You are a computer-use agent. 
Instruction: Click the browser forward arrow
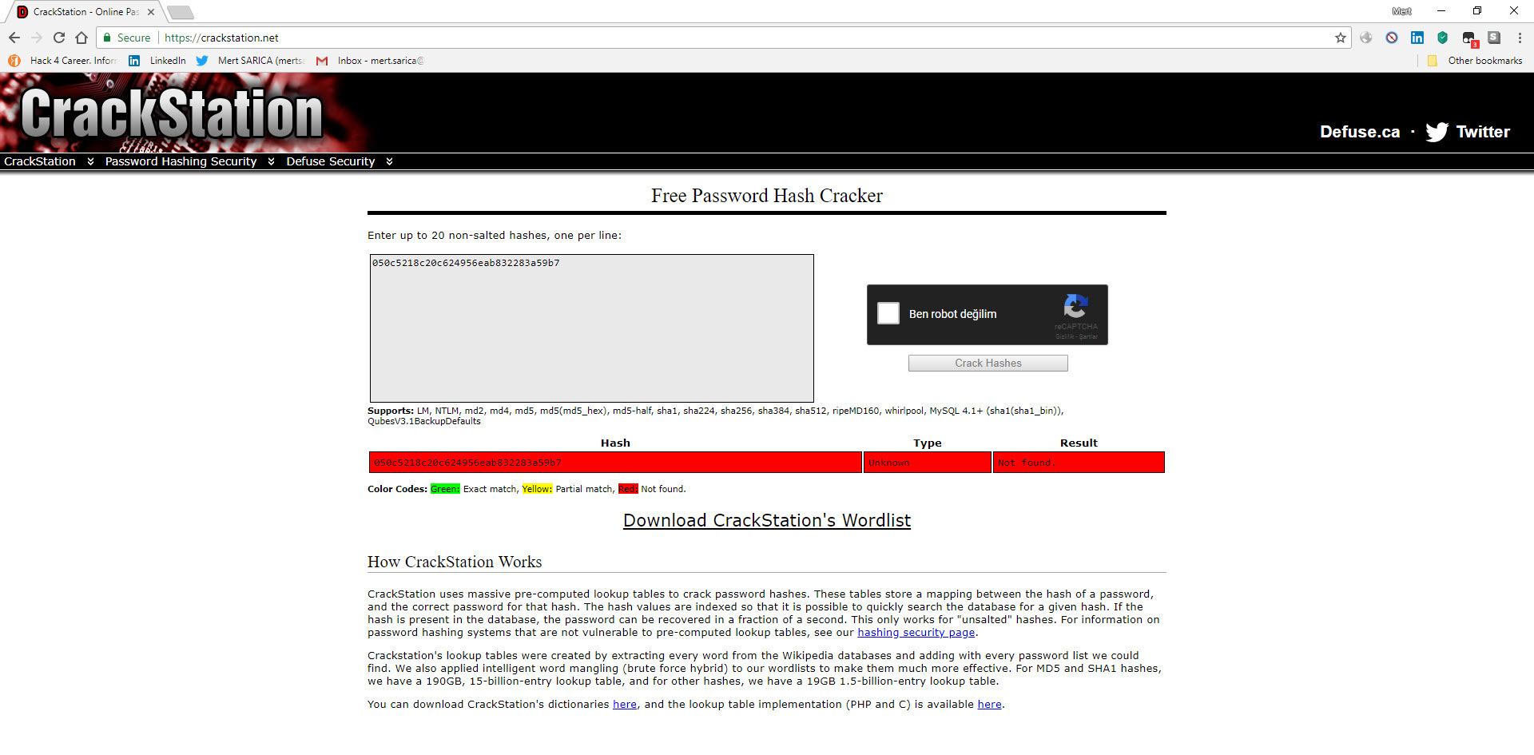point(37,38)
